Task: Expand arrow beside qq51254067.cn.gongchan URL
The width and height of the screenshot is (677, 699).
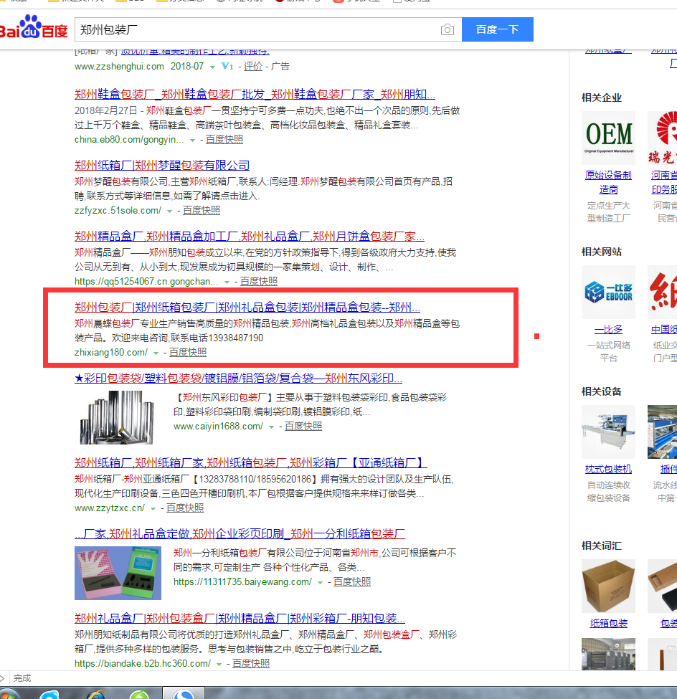Action: [227, 282]
